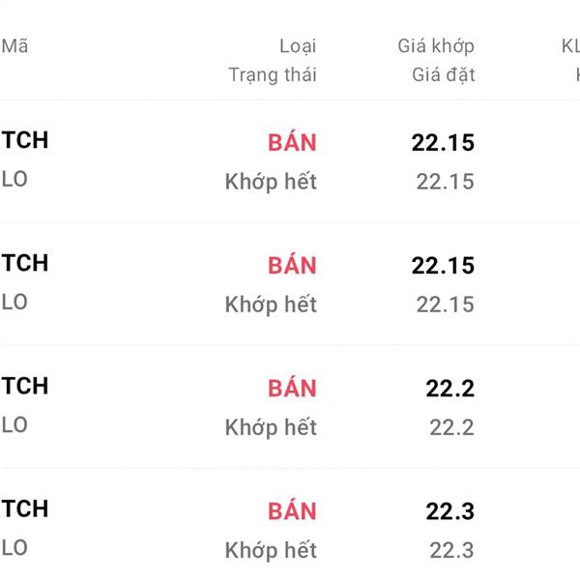The image size is (580, 580).
Task: Click LO order type in the 22.3 row
Action: (14, 547)
